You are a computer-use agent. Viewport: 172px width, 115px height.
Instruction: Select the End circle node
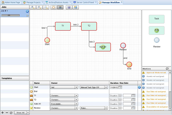[129, 64]
